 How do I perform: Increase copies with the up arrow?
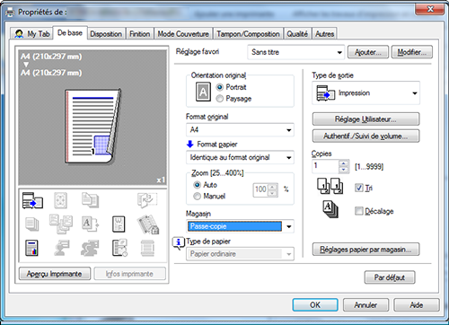(344, 163)
